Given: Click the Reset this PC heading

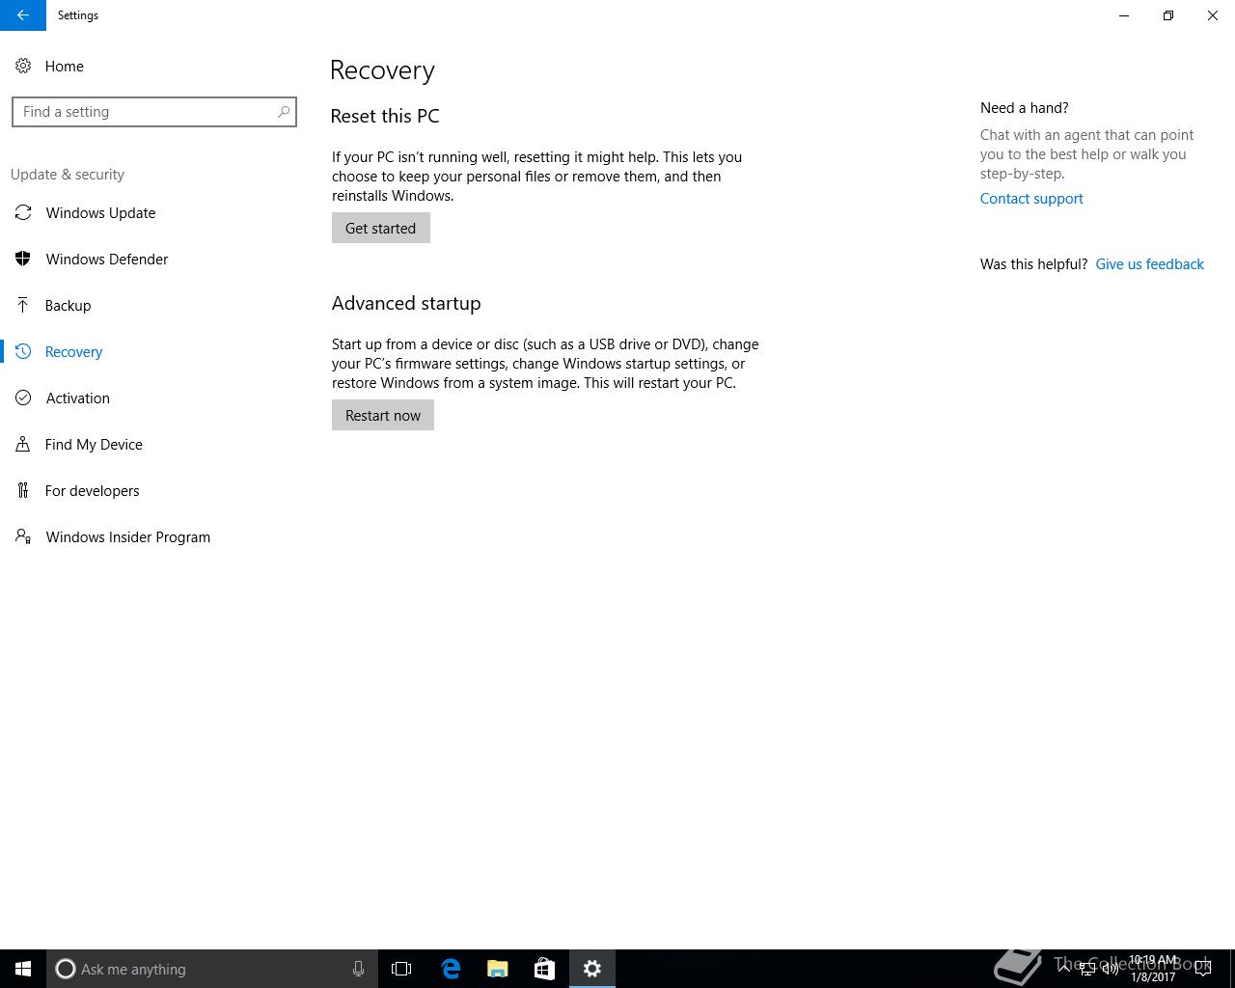Looking at the screenshot, I should [385, 116].
